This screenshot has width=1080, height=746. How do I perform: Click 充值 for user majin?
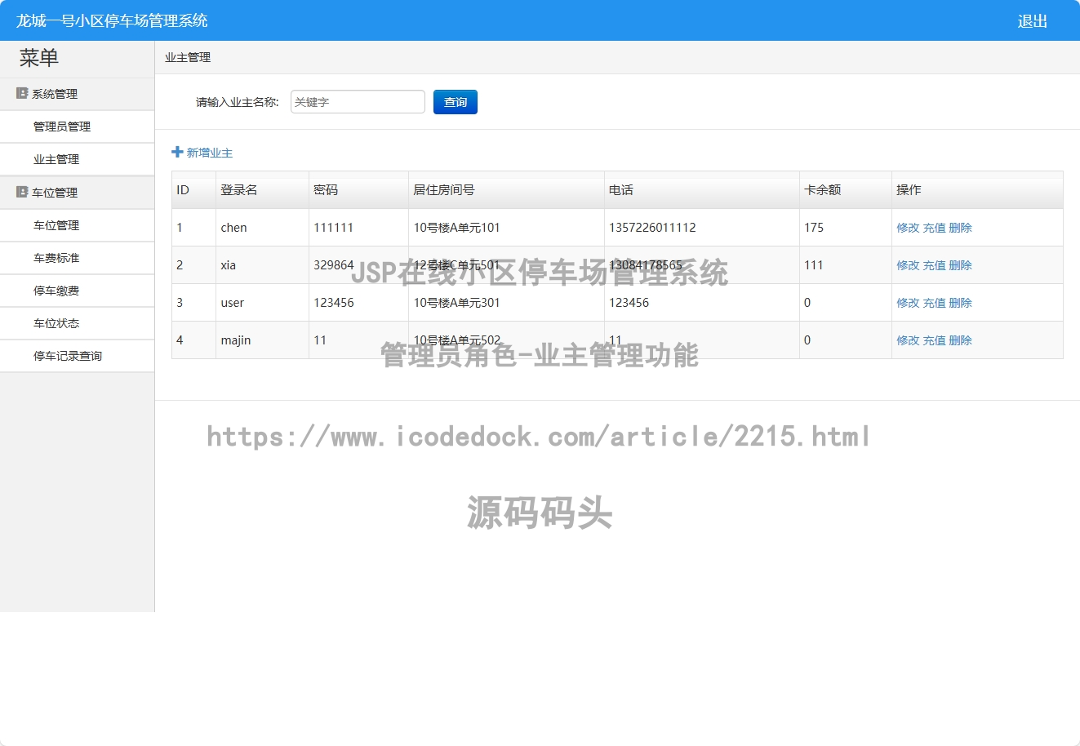pos(934,340)
